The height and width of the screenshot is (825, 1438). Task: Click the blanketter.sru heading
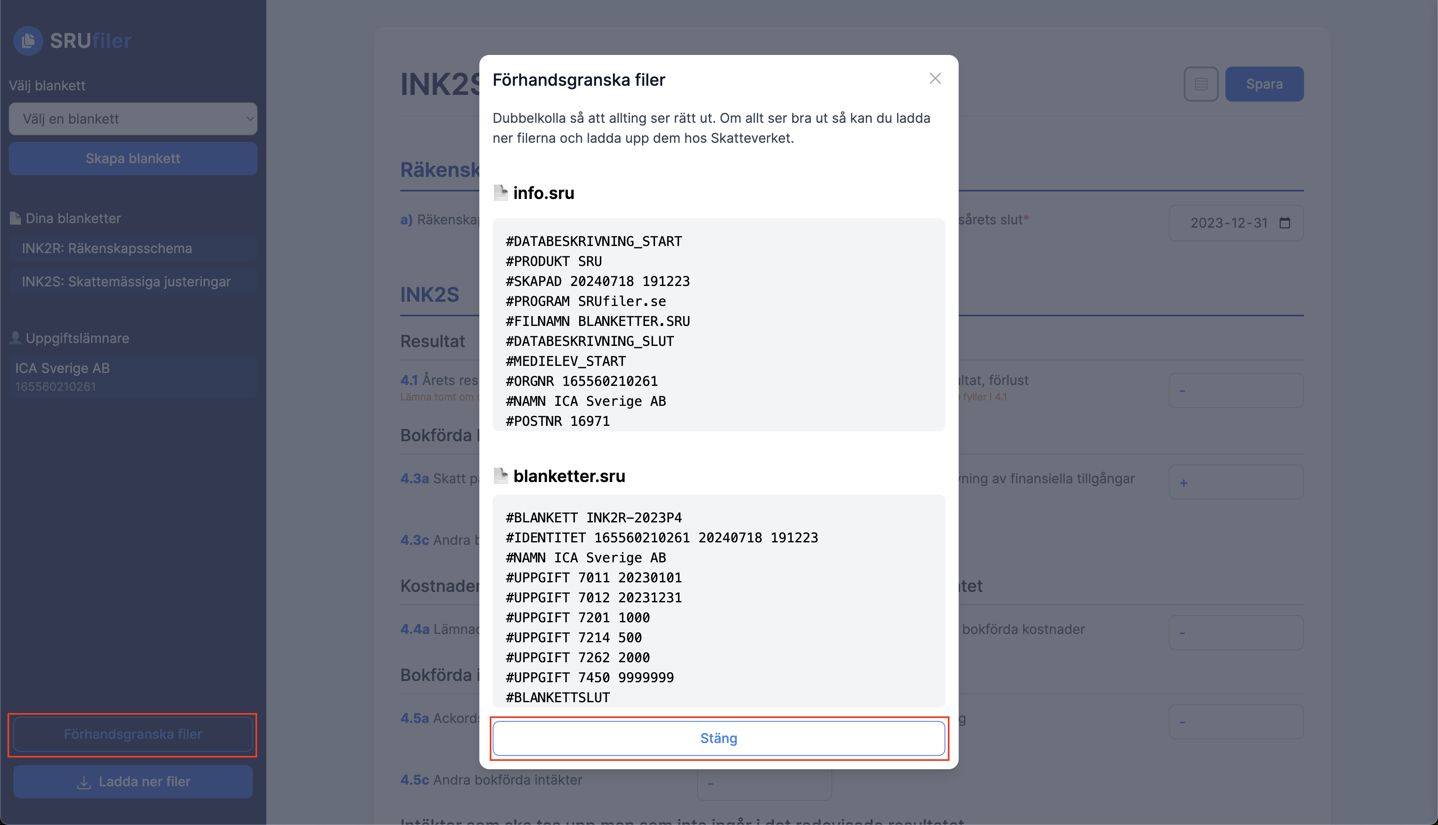coord(569,477)
